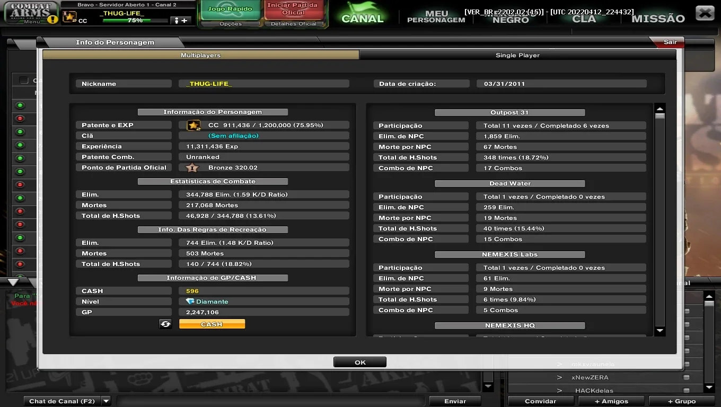
Task: Click the rank badge in the Patente e EXP row
Action: click(x=194, y=126)
